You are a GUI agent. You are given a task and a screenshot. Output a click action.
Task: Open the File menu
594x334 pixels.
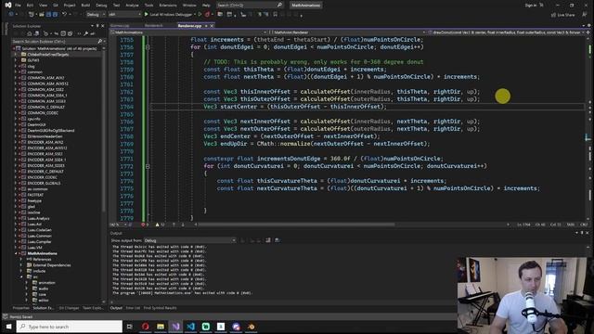pos(18,6)
